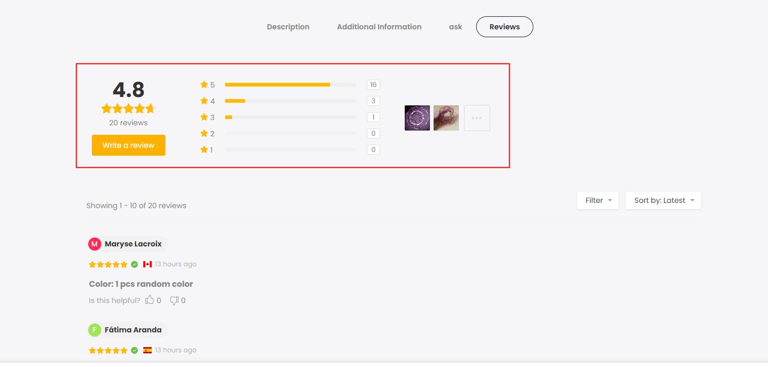Open the Additional Information tab

(379, 27)
